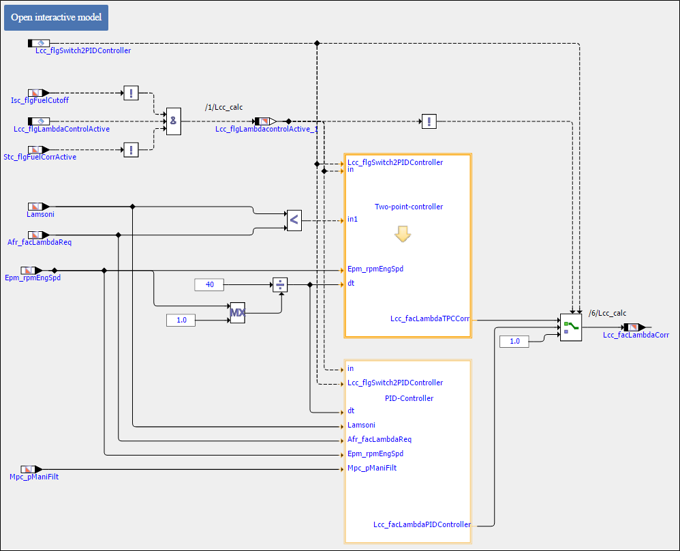Viewport: 680px width, 551px height.
Task: Click the switch block before Lcc_facLambdaCorr
Action: pyautogui.click(x=571, y=327)
